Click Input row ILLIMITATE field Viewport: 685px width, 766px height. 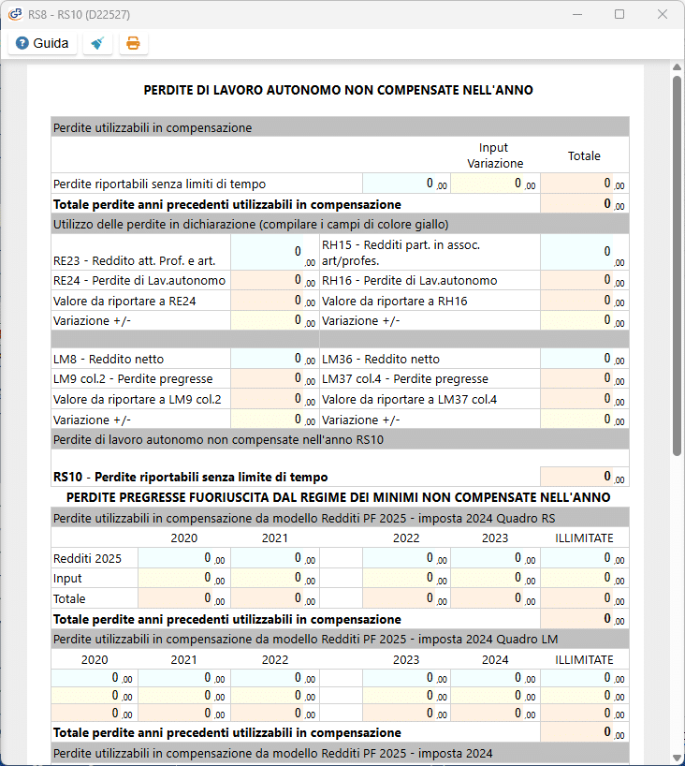pos(585,579)
